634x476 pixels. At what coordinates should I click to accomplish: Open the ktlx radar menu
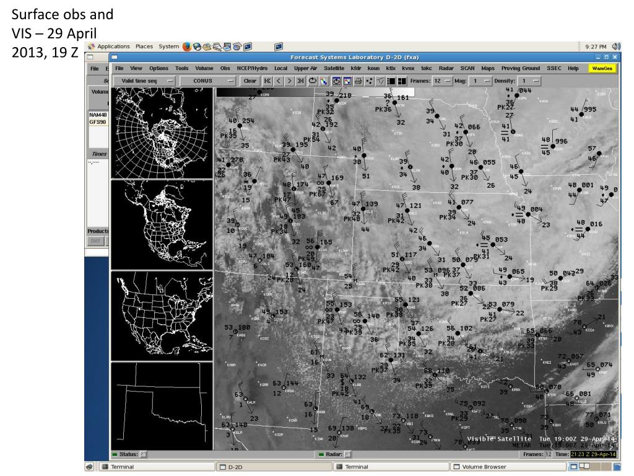391,68
